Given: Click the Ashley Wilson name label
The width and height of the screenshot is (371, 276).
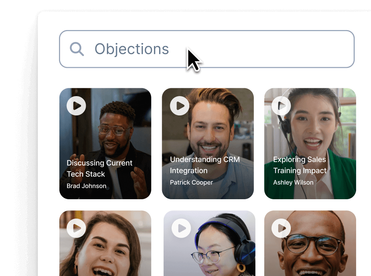Looking at the screenshot, I should pyautogui.click(x=293, y=183).
